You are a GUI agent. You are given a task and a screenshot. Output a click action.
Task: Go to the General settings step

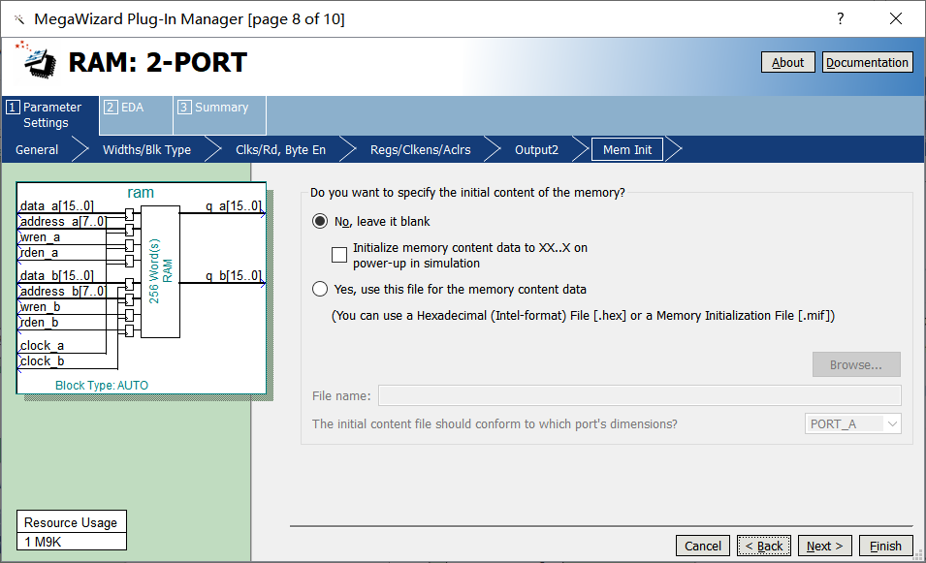37,149
